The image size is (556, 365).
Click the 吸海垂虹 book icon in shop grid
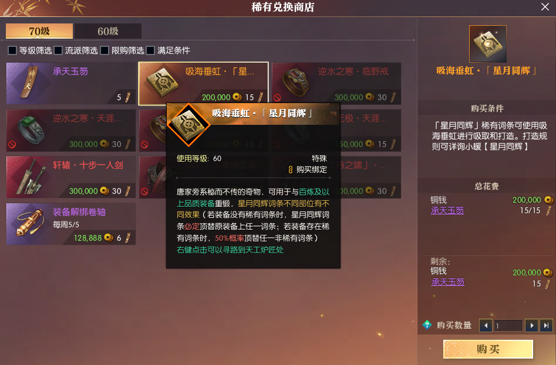[x=162, y=83]
